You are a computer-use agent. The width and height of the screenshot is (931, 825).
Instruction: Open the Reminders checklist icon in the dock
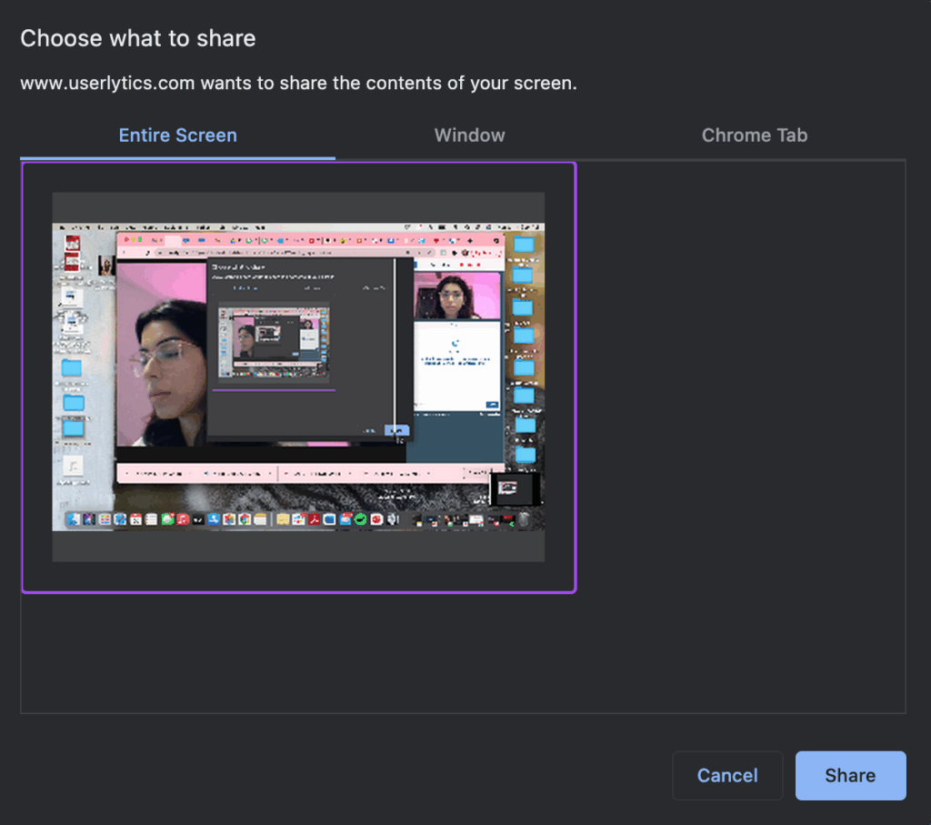coord(151,519)
